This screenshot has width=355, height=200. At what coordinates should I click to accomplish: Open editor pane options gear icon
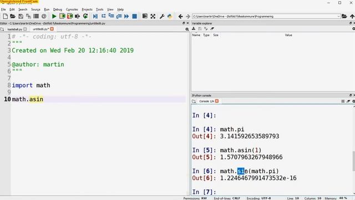point(187,29)
